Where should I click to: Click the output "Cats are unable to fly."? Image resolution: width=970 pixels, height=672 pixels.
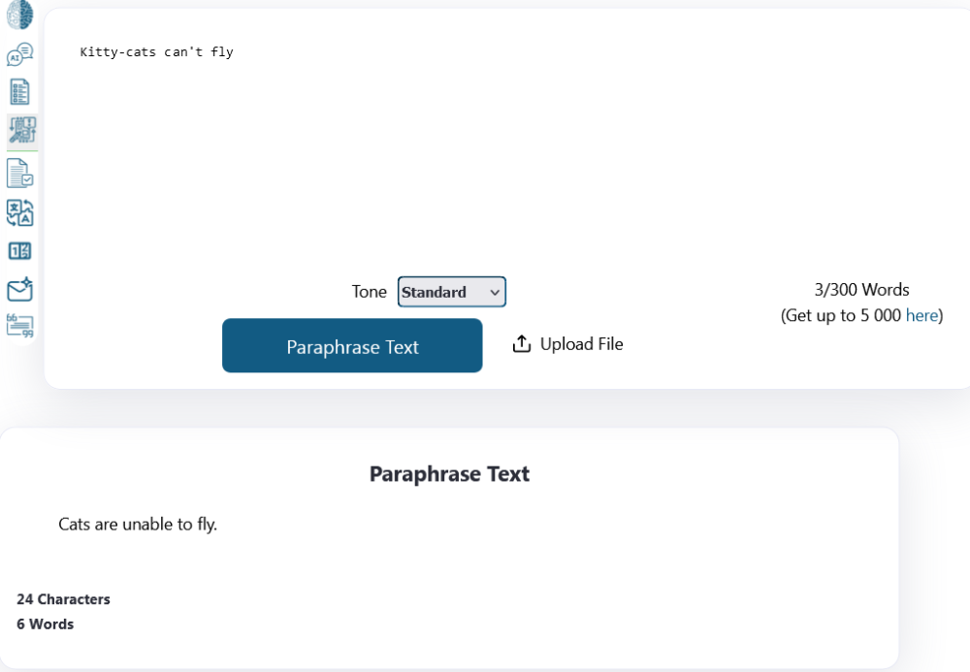[138, 525]
